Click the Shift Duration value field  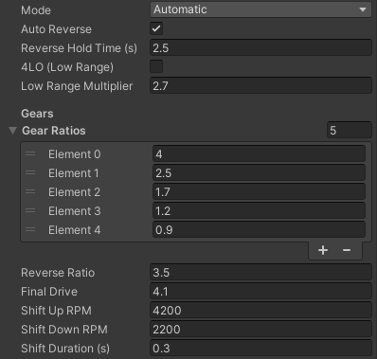(x=260, y=349)
